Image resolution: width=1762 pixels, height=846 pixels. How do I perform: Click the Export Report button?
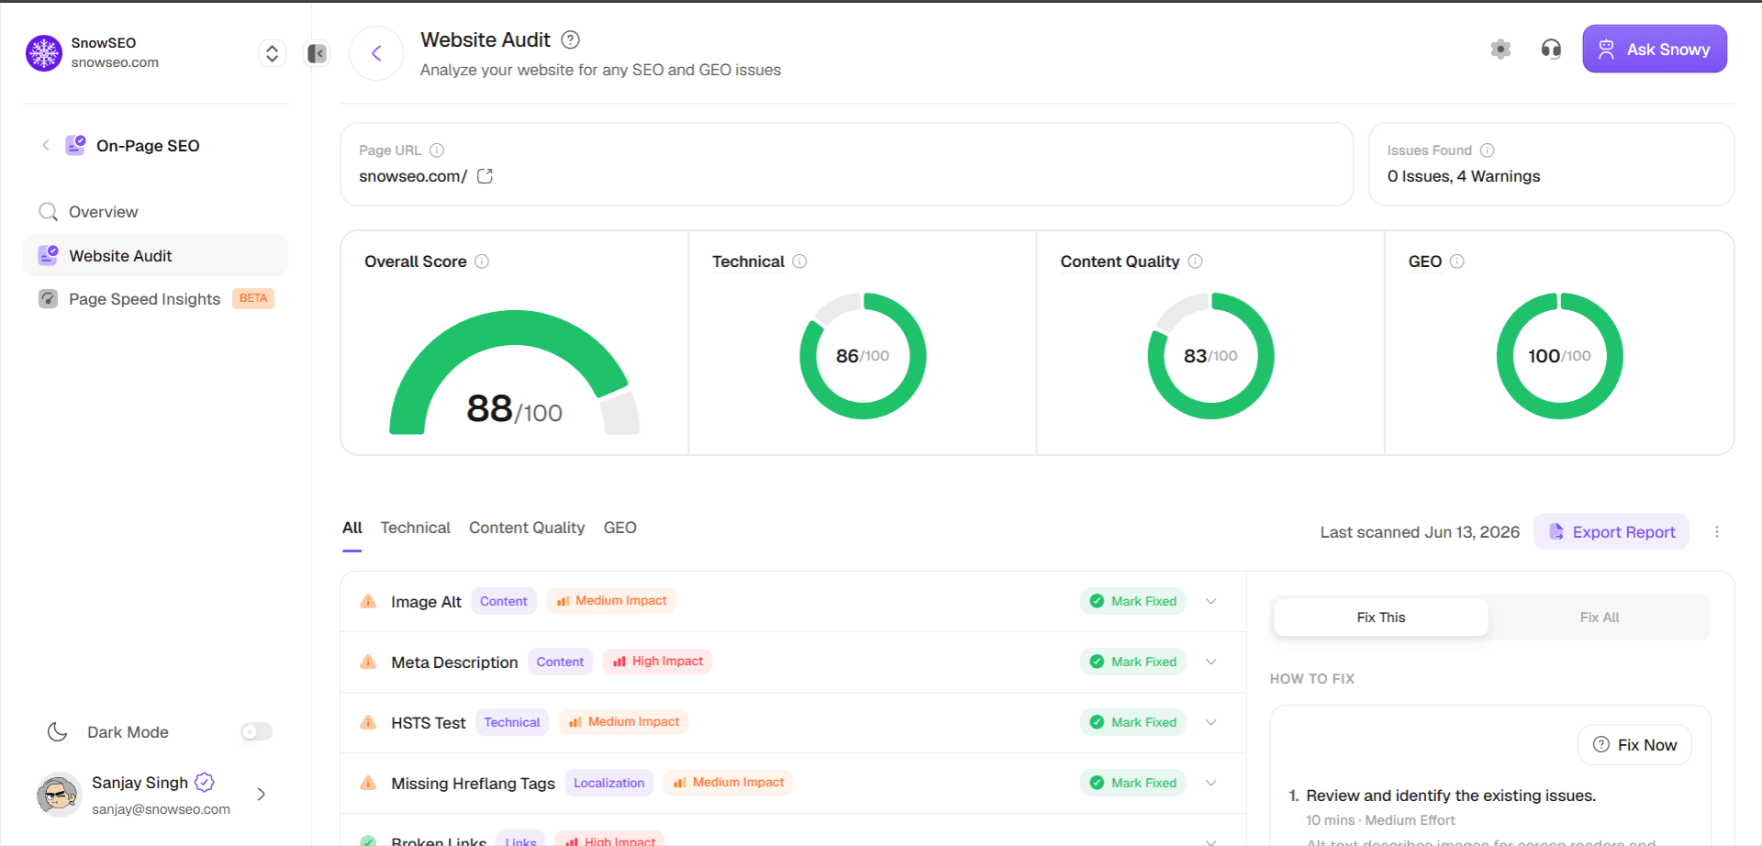(x=1611, y=532)
